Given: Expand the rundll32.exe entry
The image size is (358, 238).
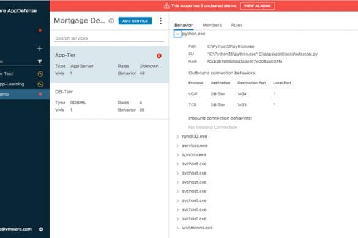Looking at the screenshot, I should click(x=177, y=137).
